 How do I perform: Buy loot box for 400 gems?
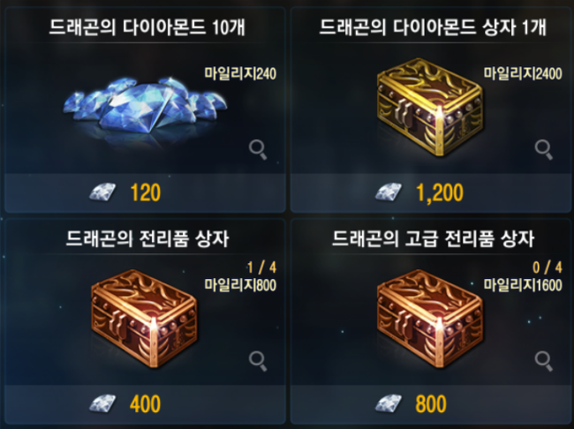click(145, 404)
